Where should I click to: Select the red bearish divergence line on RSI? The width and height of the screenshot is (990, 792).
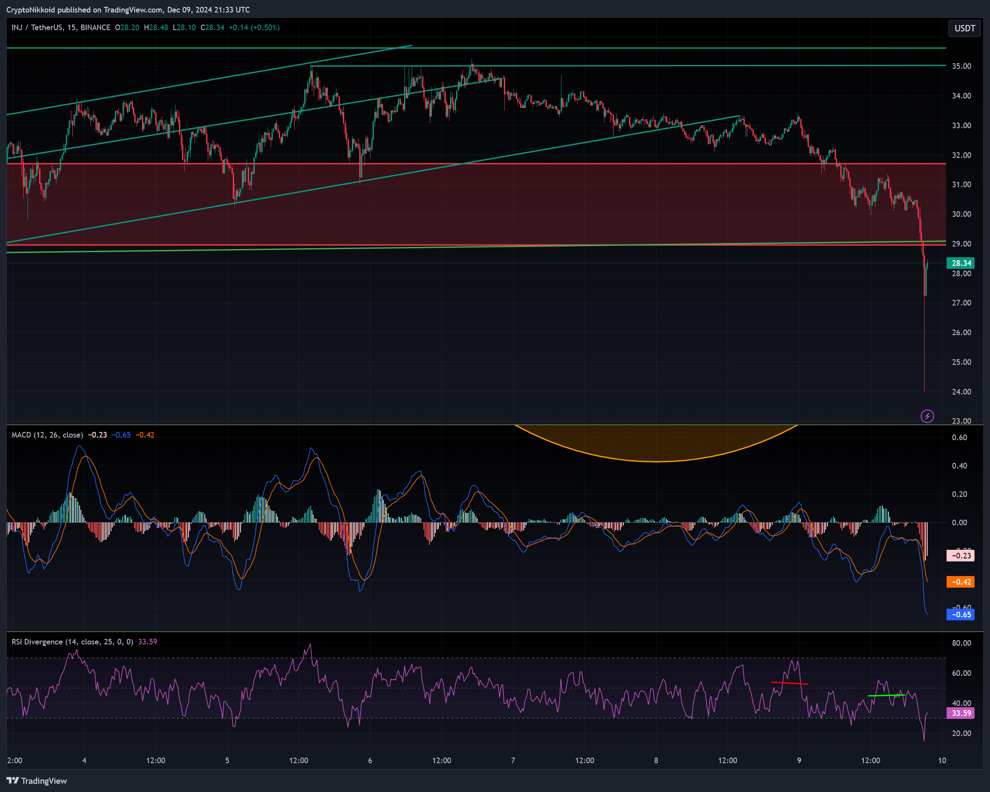point(790,683)
